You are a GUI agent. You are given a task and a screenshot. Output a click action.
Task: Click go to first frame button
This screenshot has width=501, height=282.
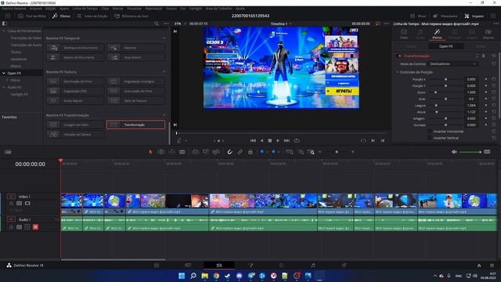pos(253,141)
